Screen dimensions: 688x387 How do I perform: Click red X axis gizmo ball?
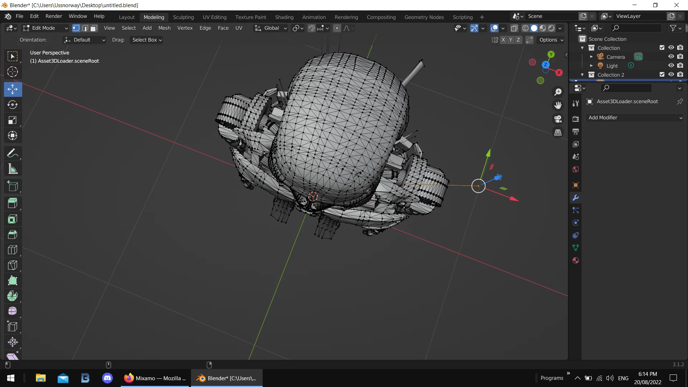point(559,72)
